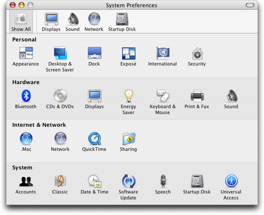264x215 pixels.
Task: Open the Sharing preference pane
Action: click(129, 142)
